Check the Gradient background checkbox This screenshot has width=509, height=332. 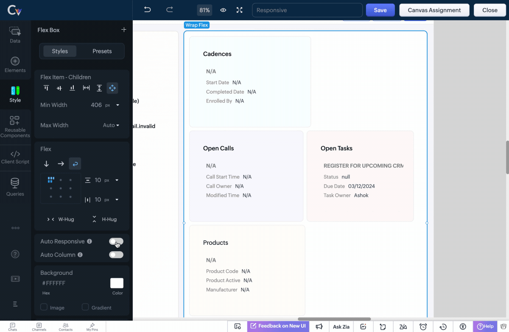click(85, 307)
